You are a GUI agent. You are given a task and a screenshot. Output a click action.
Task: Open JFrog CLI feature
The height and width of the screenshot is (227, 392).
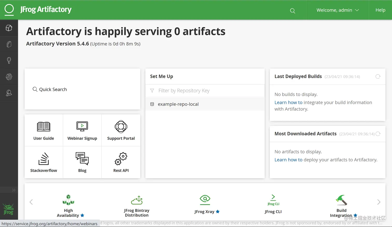click(273, 204)
